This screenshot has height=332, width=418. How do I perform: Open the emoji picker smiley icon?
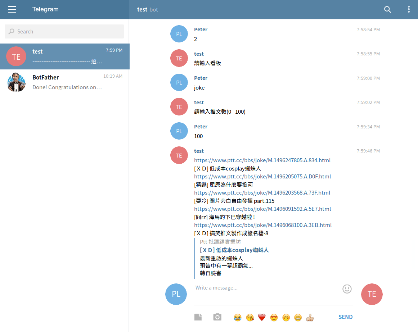tap(347, 289)
